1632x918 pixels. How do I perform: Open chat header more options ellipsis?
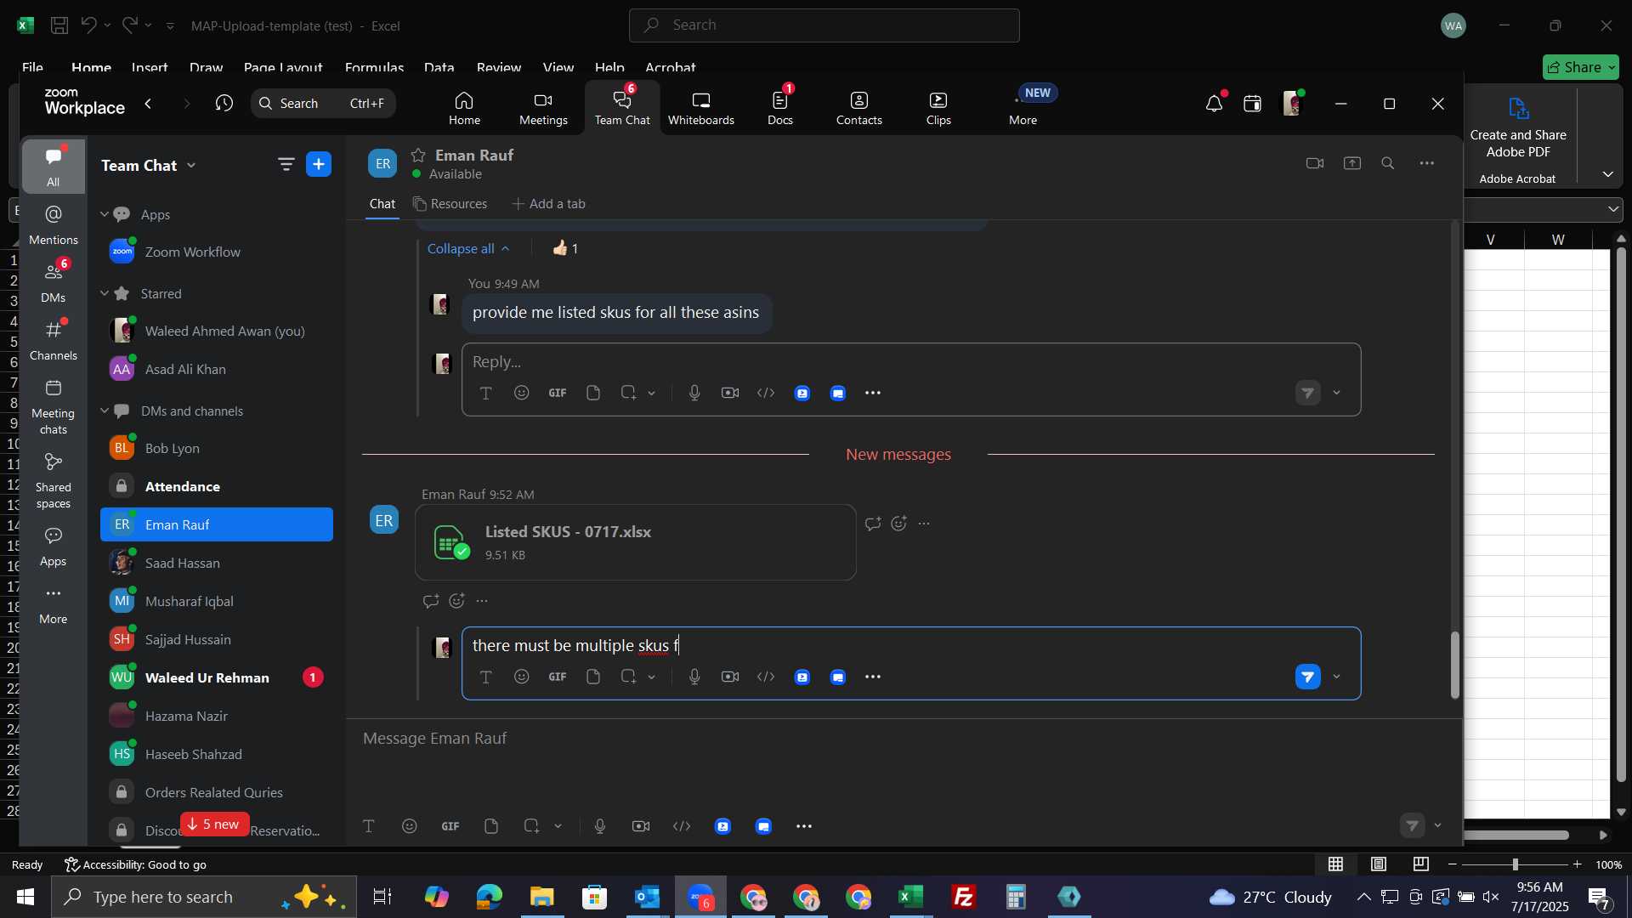[x=1427, y=163]
